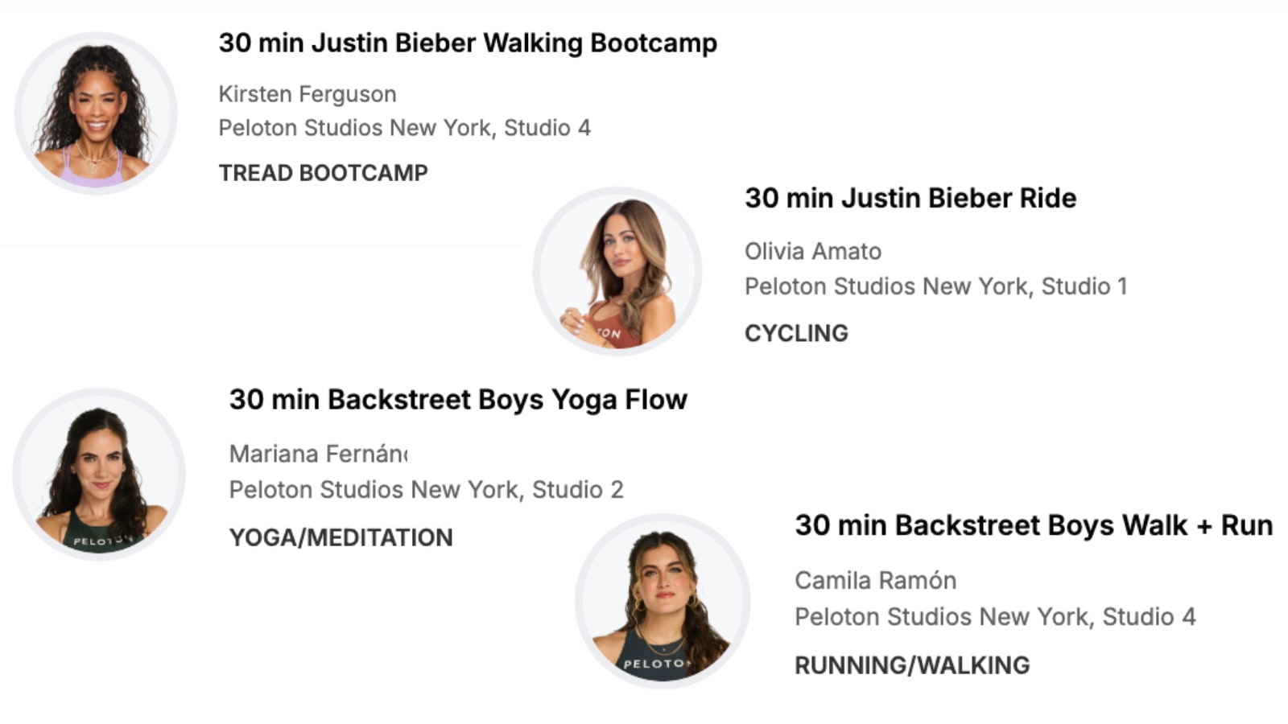Choose the CYCLING category label
The image size is (1288, 724).
click(796, 333)
